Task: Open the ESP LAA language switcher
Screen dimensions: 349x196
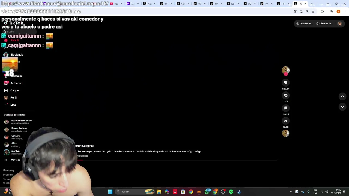Action: tap(315, 192)
